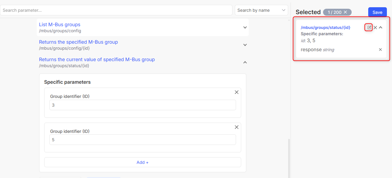Image resolution: width=392 pixels, height=178 pixels.
Task: Delete the Group identifier entry with value 3
Action: coord(236,92)
